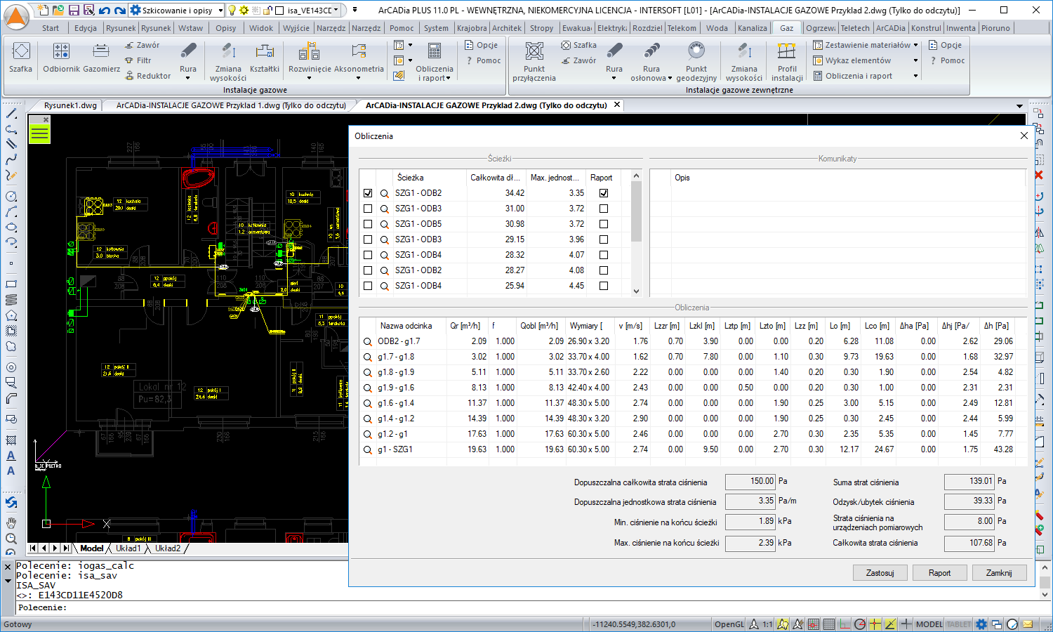Screen dimensions: 1053x632
Task: Switch to the Układ1 layout tab
Action: click(x=128, y=548)
